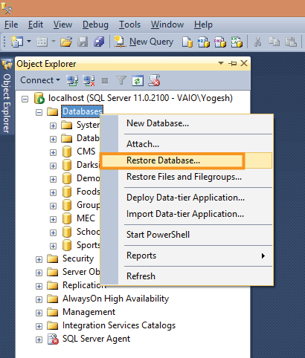Click the script icon with the red x in the Object Explorer toolbar
This screenshot has height=358, width=305.
154,80
